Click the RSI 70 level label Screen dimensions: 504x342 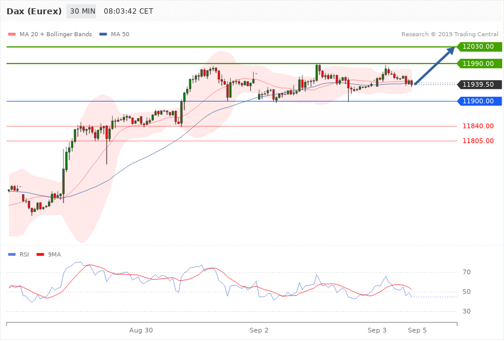[467, 272]
